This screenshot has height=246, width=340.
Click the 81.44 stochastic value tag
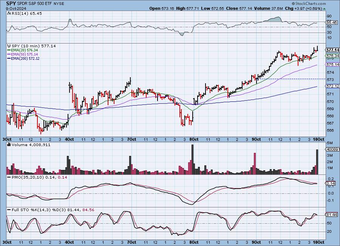(x=332, y=215)
